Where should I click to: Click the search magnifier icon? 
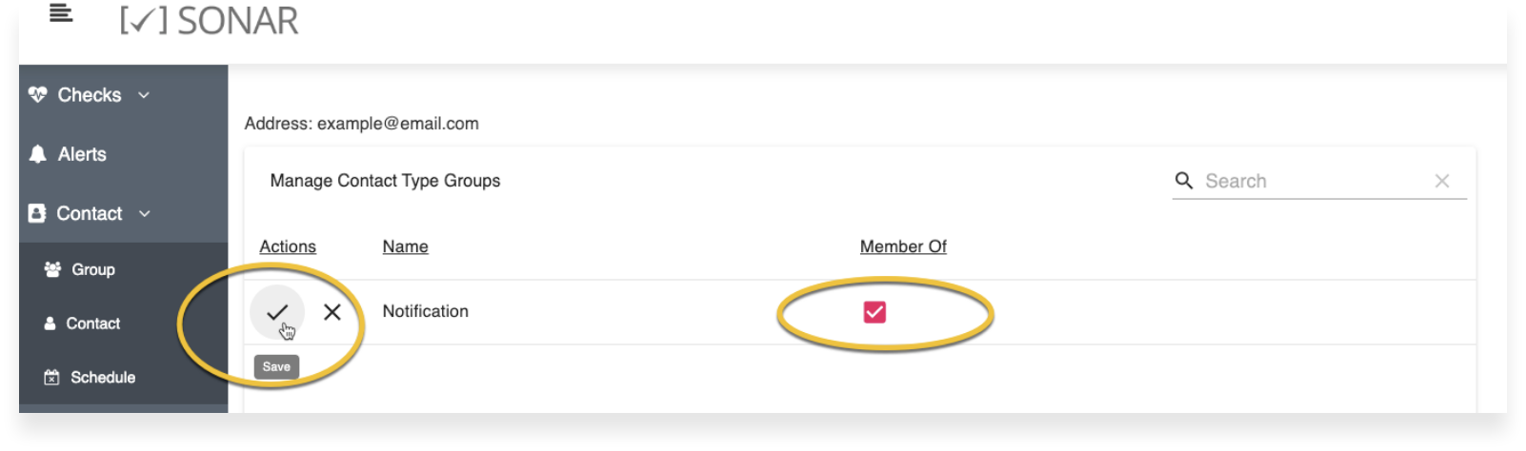tap(1184, 180)
